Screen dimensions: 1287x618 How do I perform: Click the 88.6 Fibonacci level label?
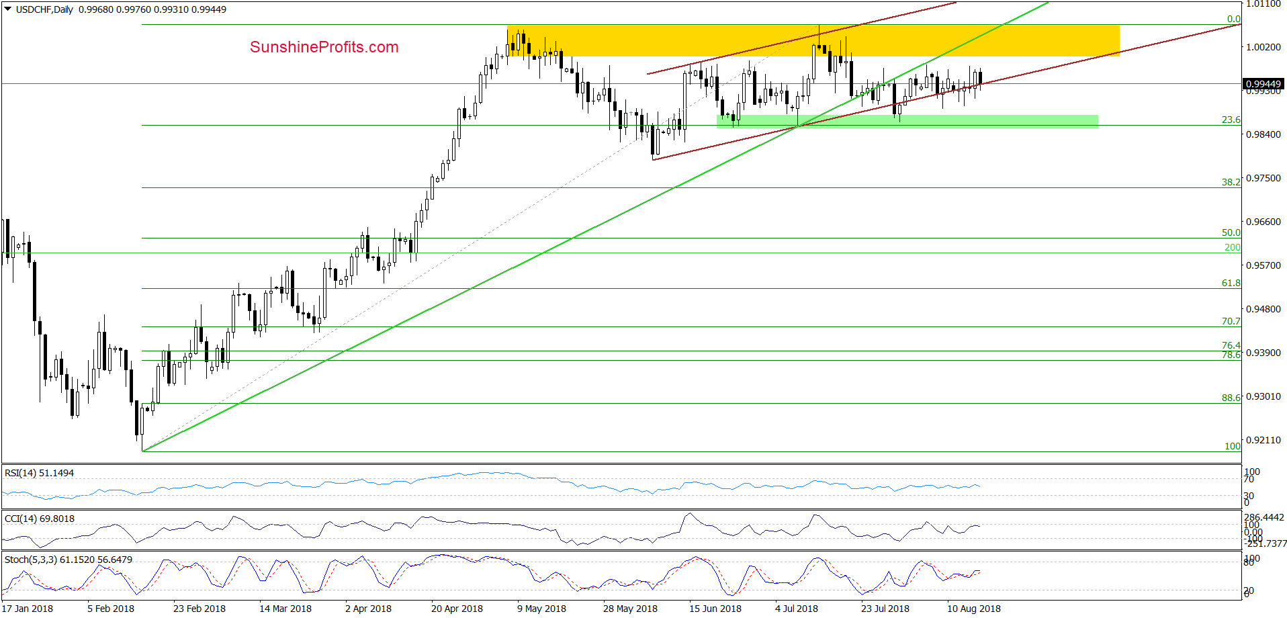click(1231, 398)
